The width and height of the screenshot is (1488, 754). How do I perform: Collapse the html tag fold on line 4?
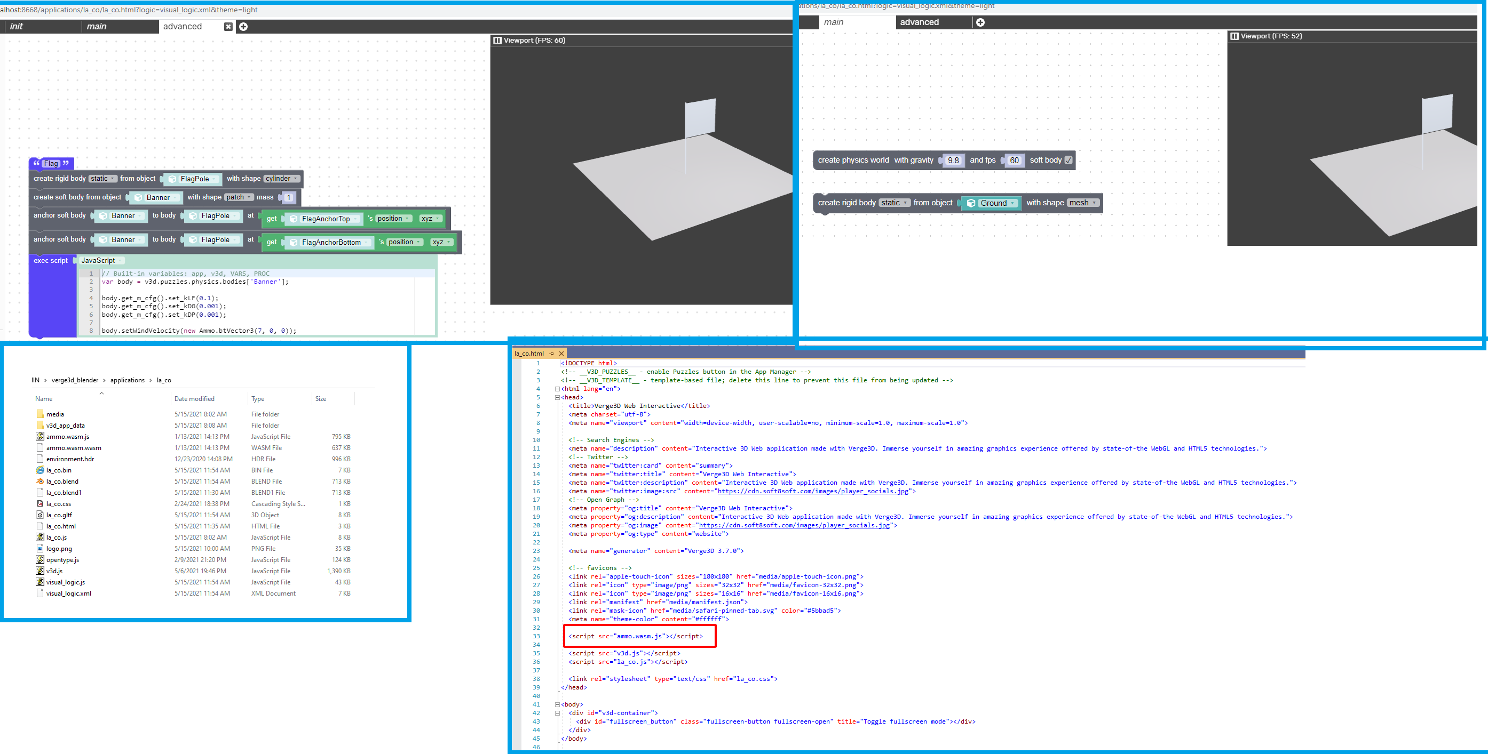(557, 389)
